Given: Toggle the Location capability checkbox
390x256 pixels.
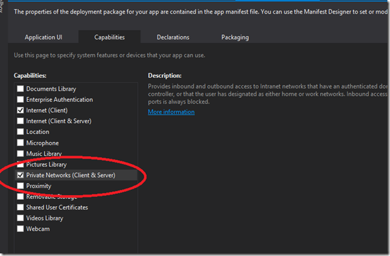Looking at the screenshot, I should pyautogui.click(x=20, y=132).
